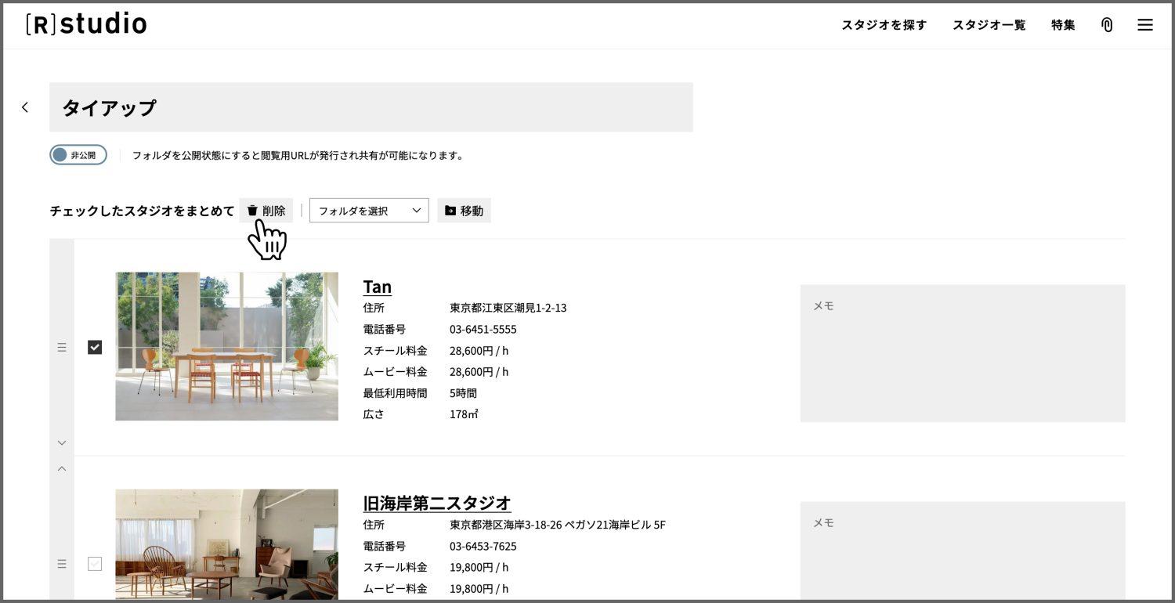This screenshot has height=603, width=1175.
Task: Open 特集 in the top navigation
Action: (x=1063, y=25)
